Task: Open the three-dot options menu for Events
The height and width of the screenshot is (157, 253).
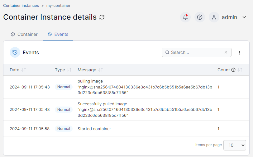Action: pos(239,53)
